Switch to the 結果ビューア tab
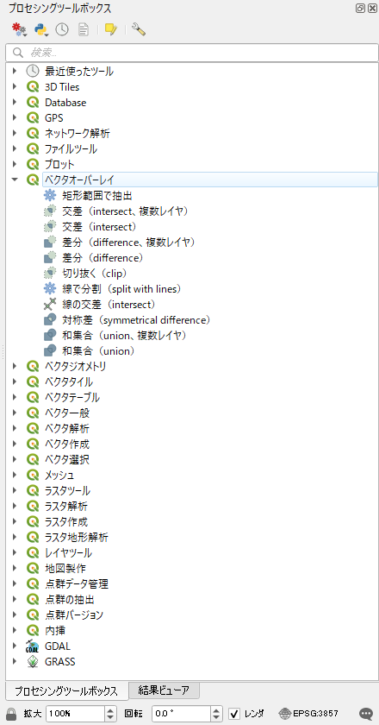 click(x=165, y=690)
